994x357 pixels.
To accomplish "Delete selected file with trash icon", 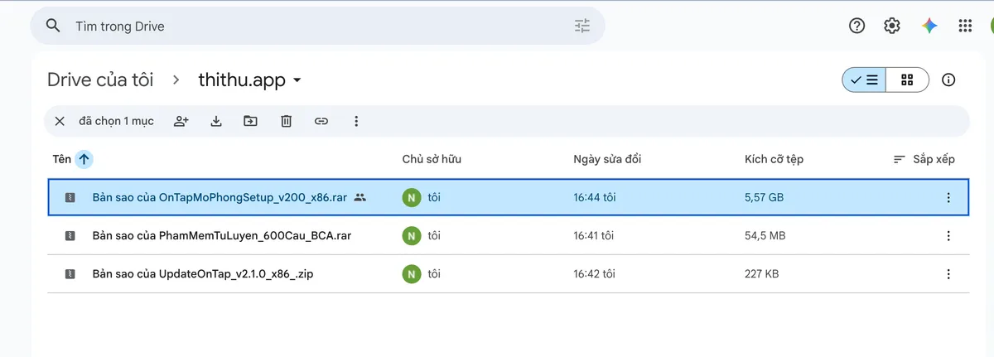I will (x=287, y=121).
